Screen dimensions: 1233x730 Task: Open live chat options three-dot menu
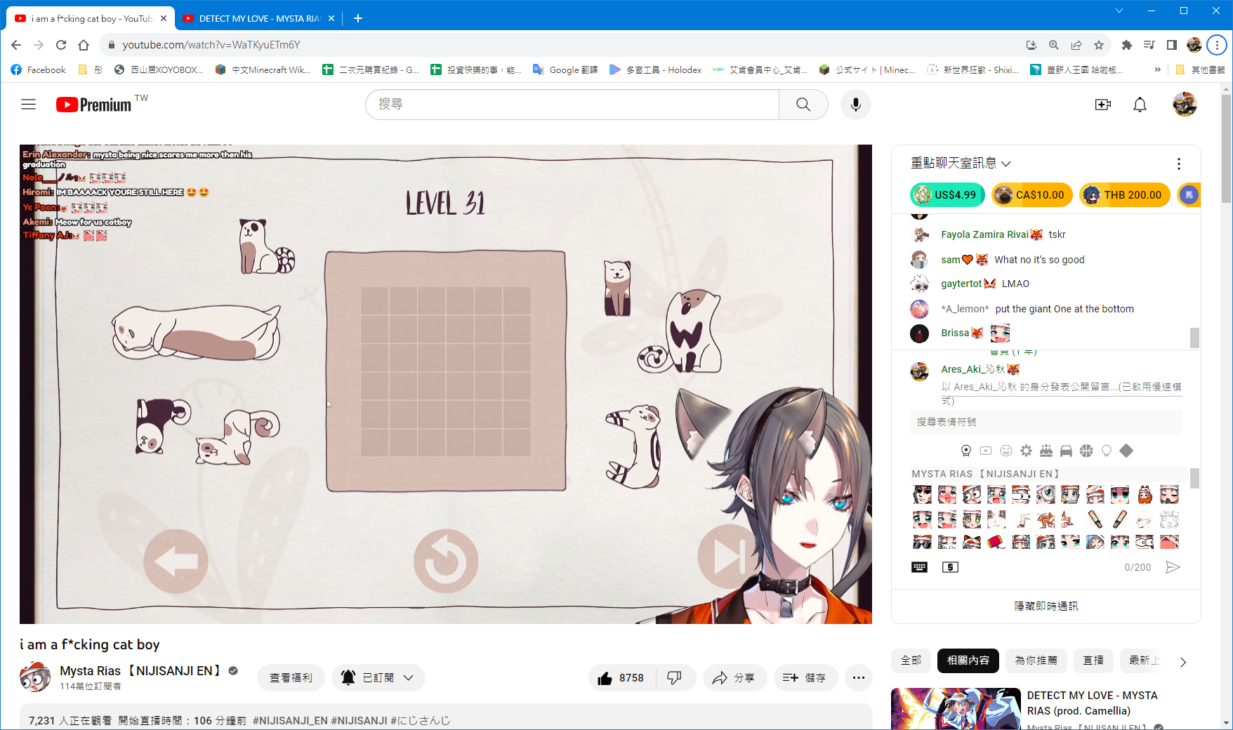coord(1178,164)
